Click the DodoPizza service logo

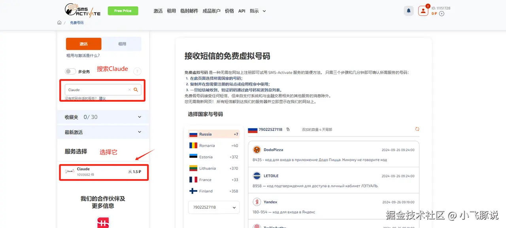[257, 150]
